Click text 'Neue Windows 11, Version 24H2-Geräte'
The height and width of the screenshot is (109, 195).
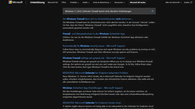click(108, 79)
